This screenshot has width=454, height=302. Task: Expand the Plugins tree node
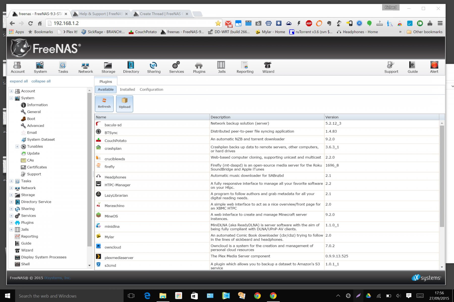(x=11, y=222)
